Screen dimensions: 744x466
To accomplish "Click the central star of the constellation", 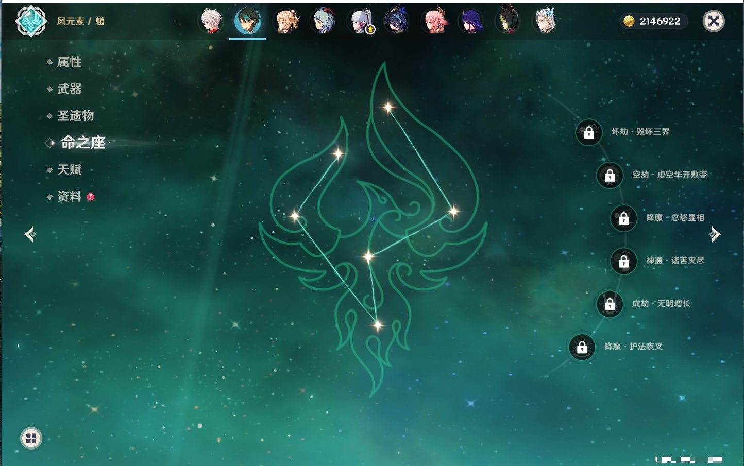I will point(368,256).
